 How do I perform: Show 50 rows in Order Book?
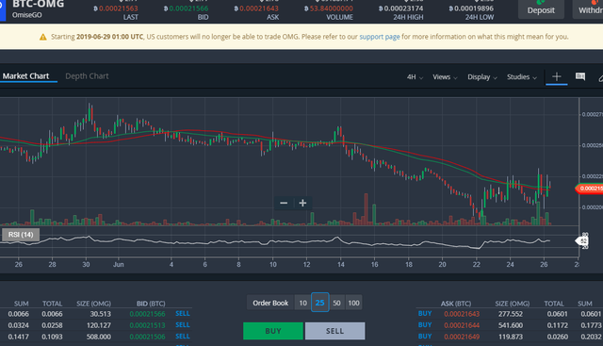coord(337,303)
